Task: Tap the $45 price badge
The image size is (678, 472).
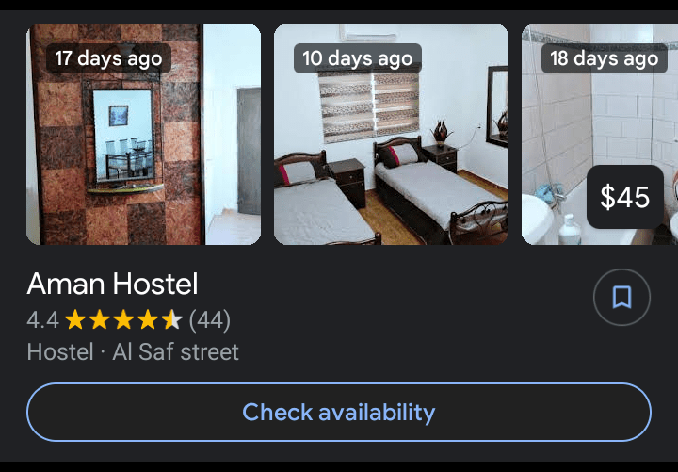Action: [625, 197]
